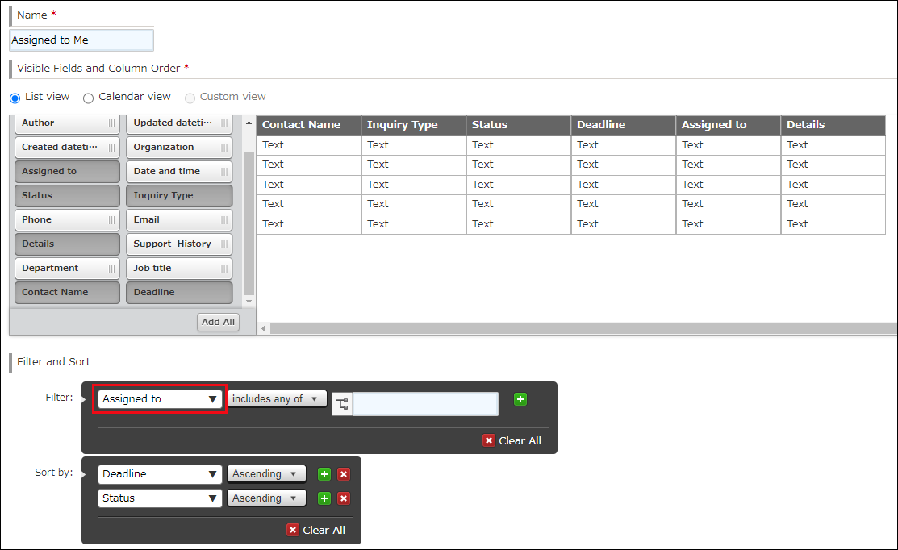
Task: Add a sort row after Status
Action: [324, 498]
